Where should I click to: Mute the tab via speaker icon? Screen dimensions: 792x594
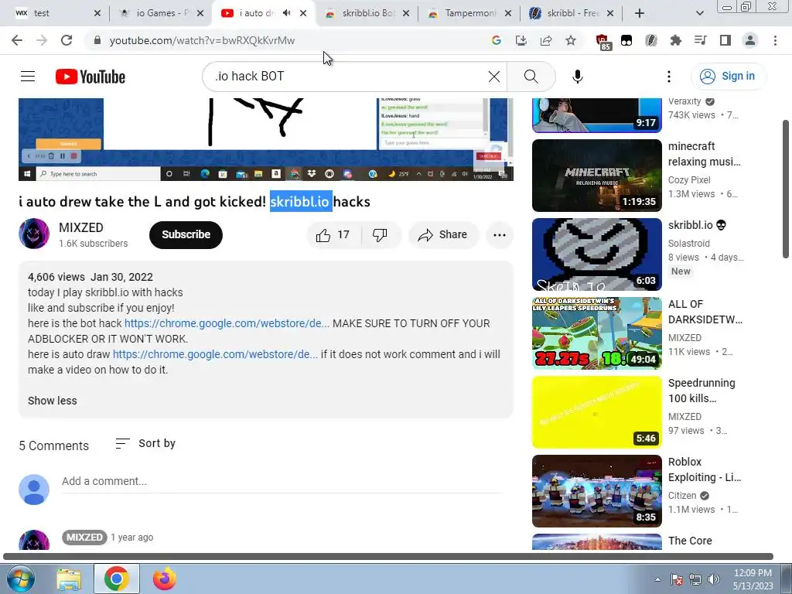pyautogui.click(x=287, y=13)
